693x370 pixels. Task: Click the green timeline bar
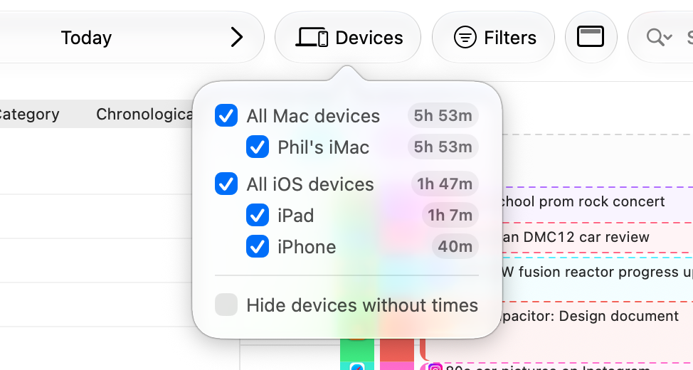point(357,350)
